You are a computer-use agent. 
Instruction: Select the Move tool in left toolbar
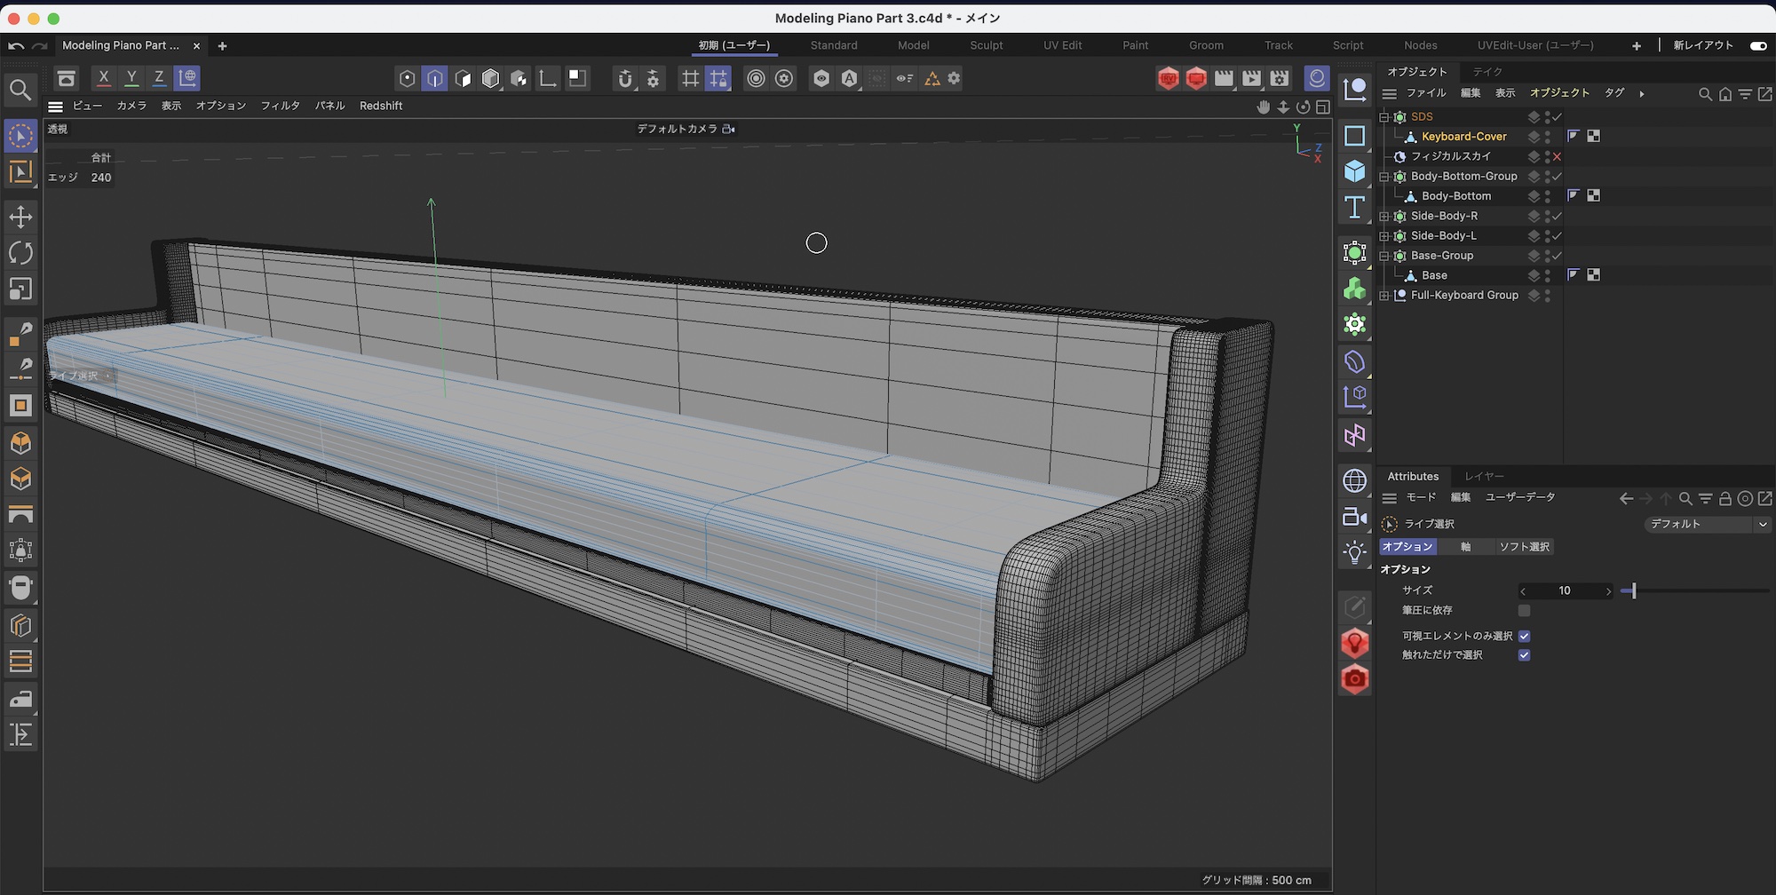coord(20,217)
